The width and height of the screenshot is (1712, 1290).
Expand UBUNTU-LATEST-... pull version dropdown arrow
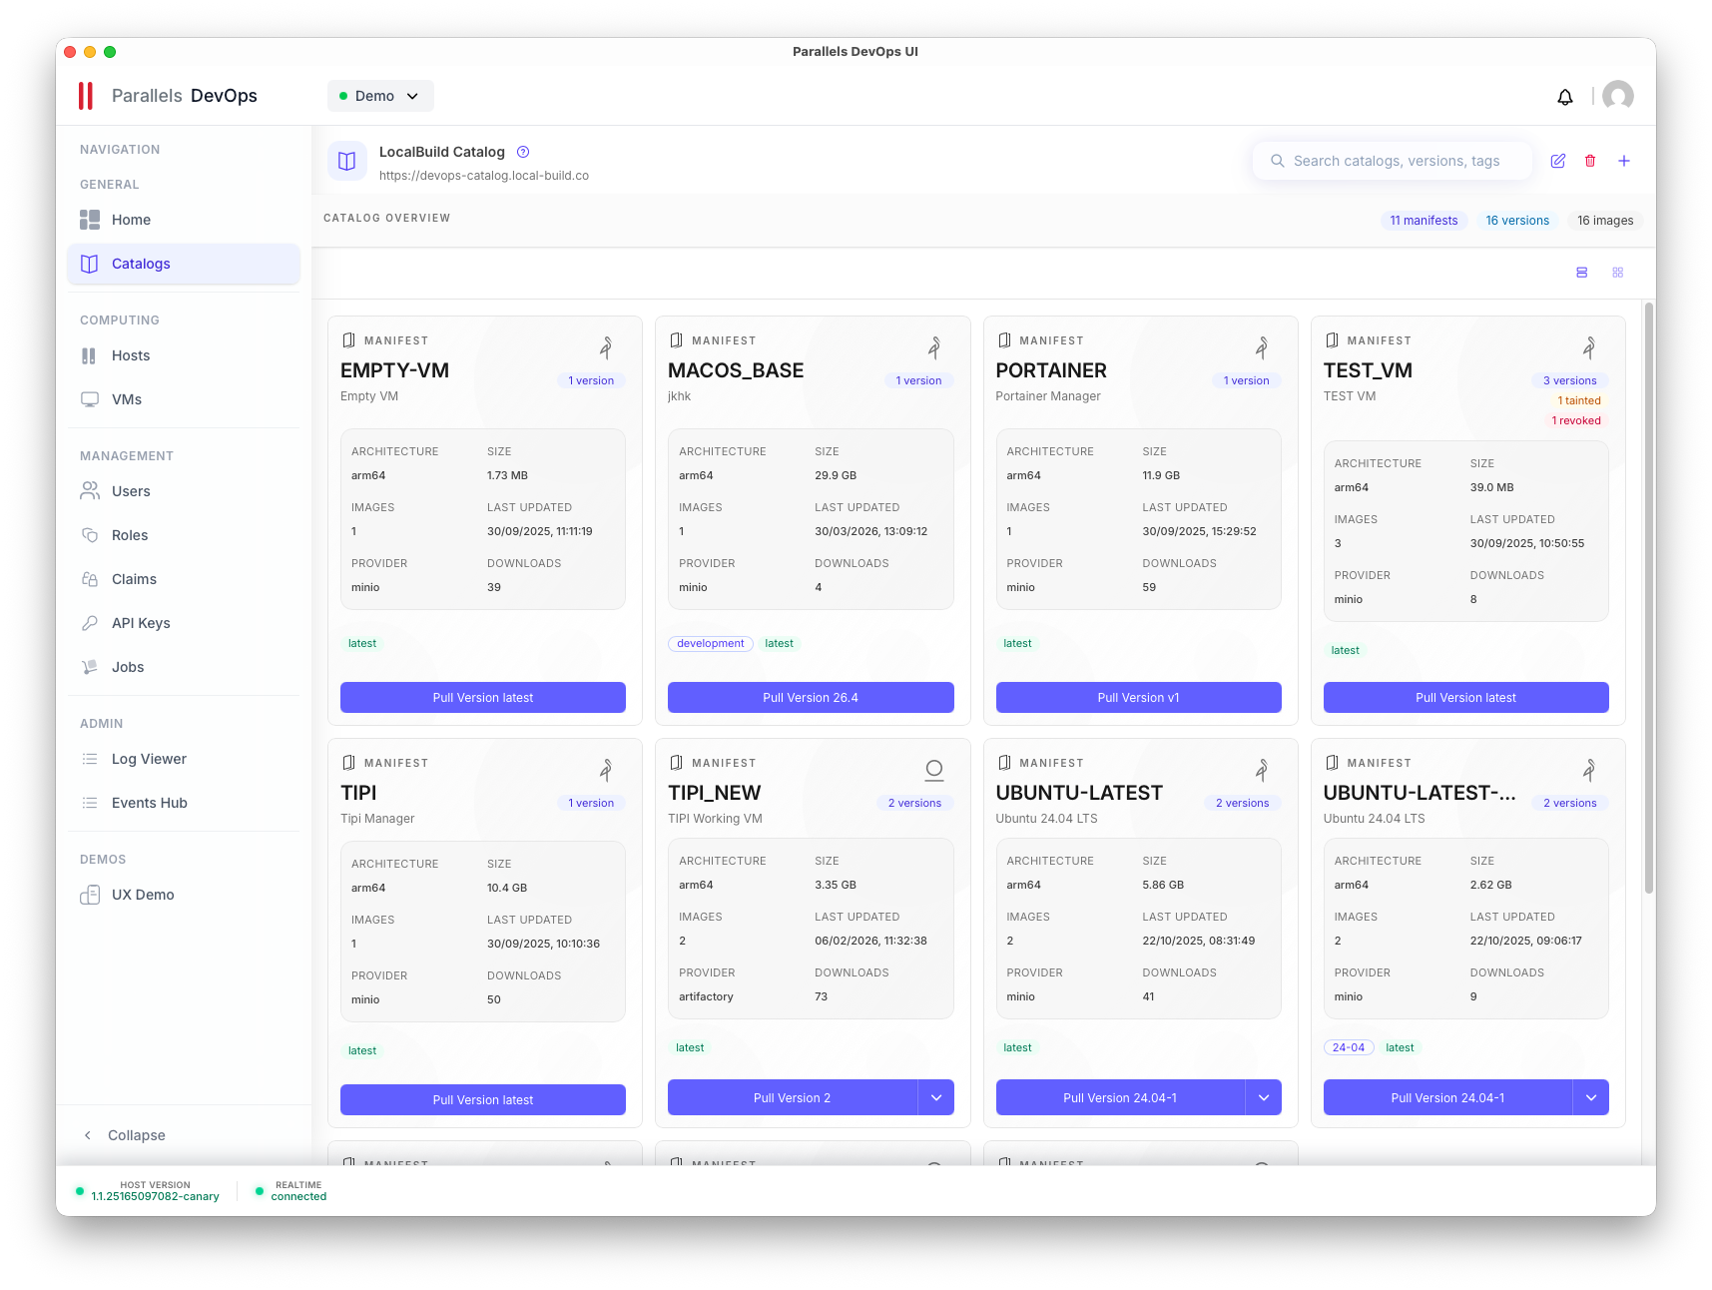click(1591, 1097)
